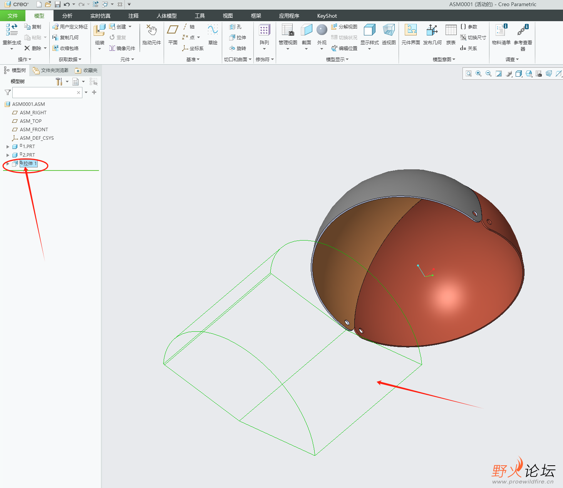This screenshot has width=563, height=488.
Task: Click the New file icon in quick access toolbar
Action: pyautogui.click(x=39, y=4)
